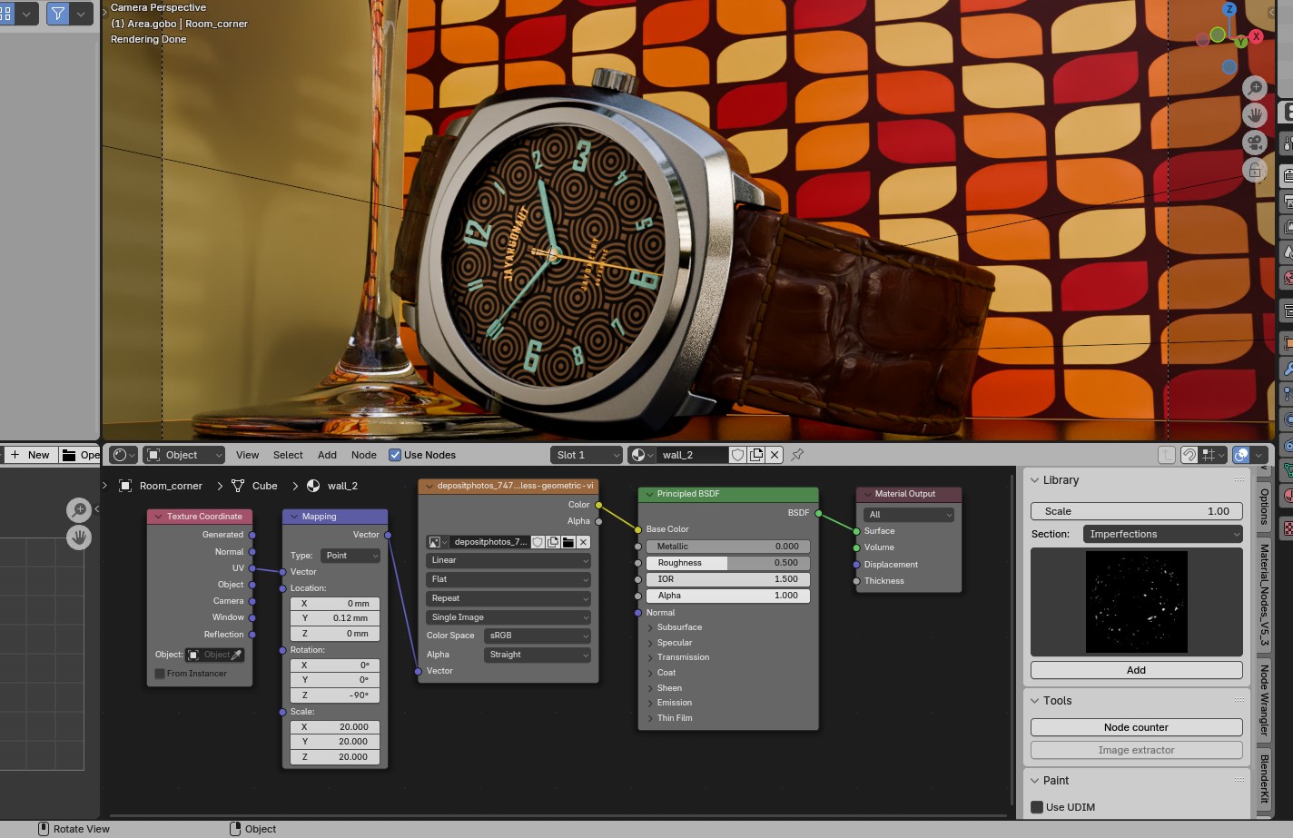Switch to the Node Wrangler sidebar tab
1293x838 pixels.
1263,700
